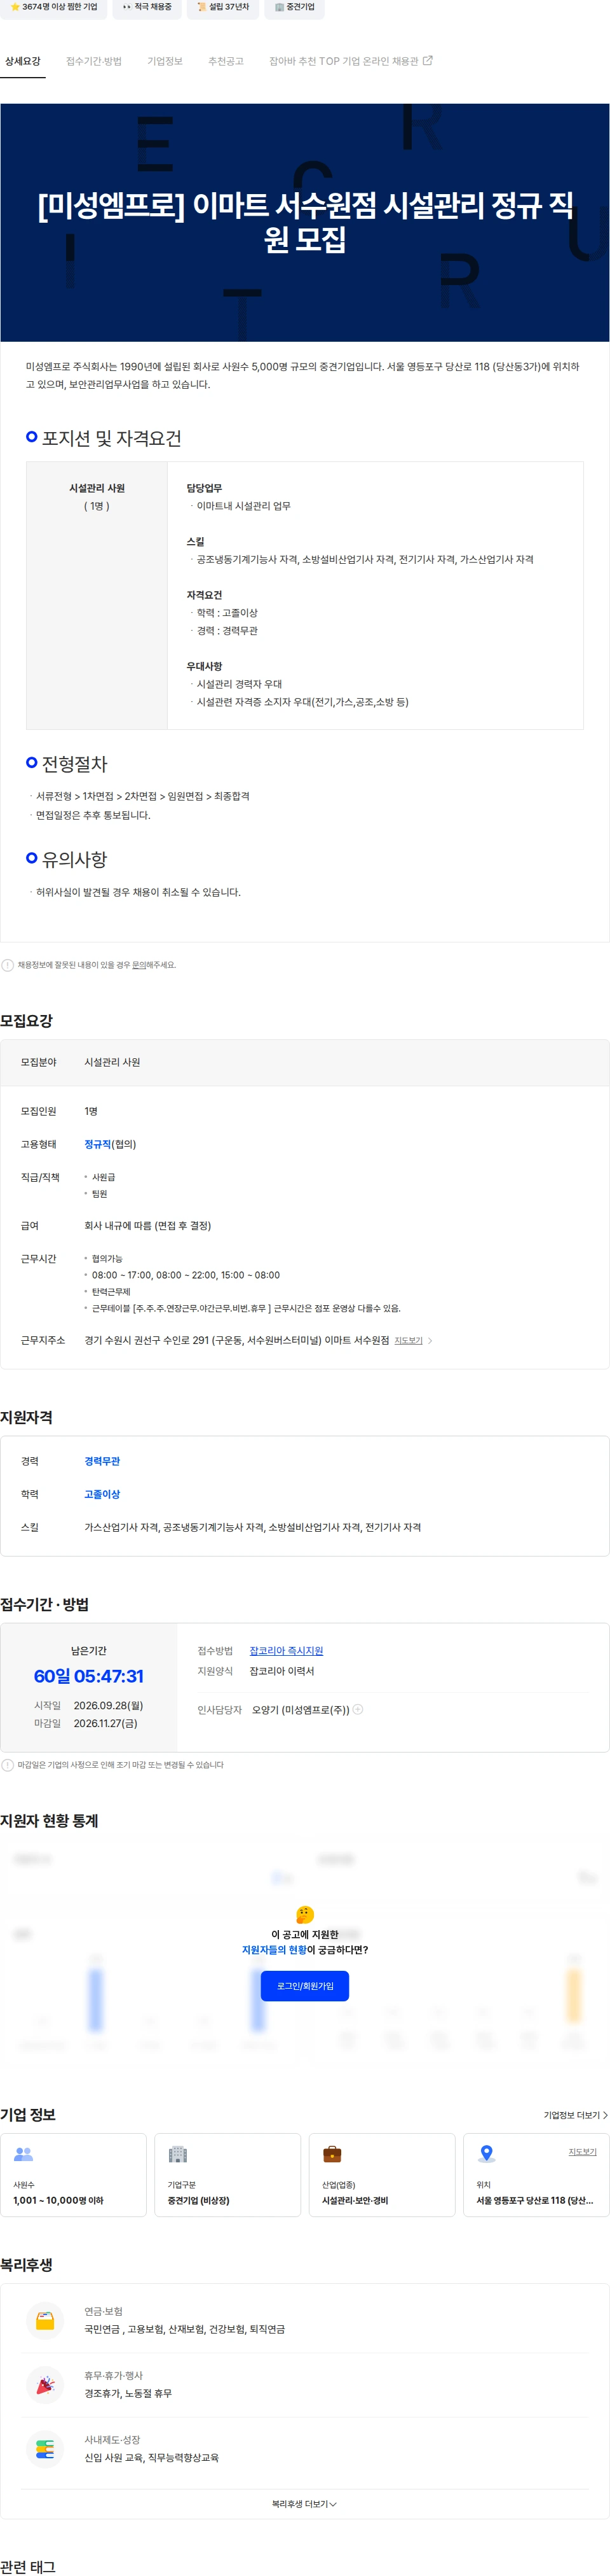
Task: Click the external link icon beside 온라인 채용관
Action: [x=427, y=61]
